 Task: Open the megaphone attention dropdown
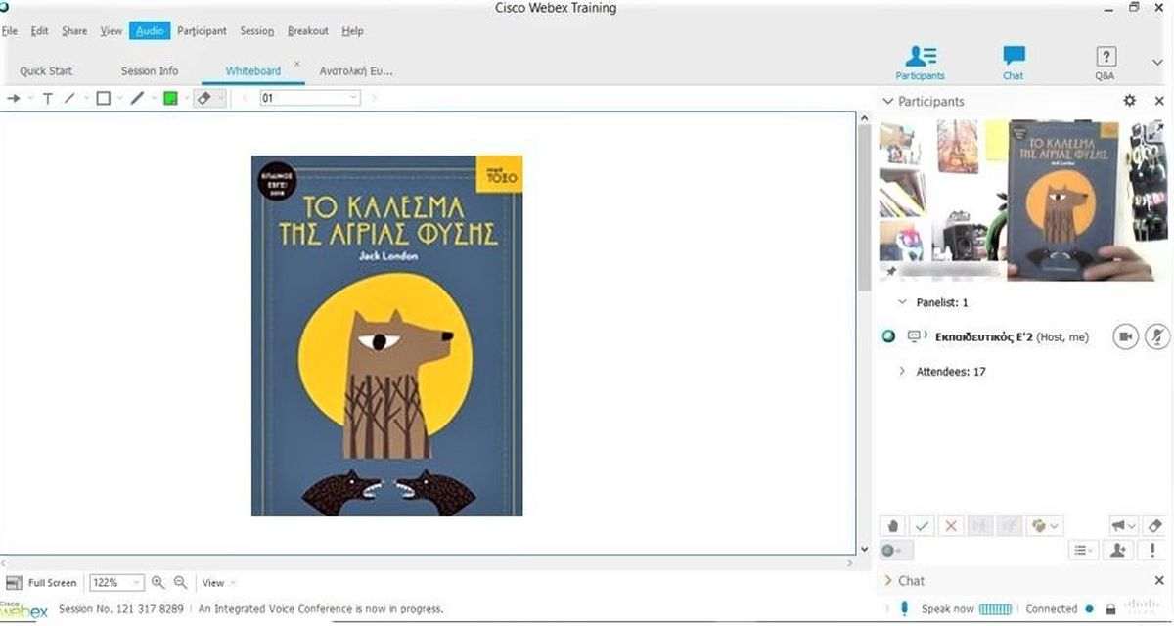1124,526
